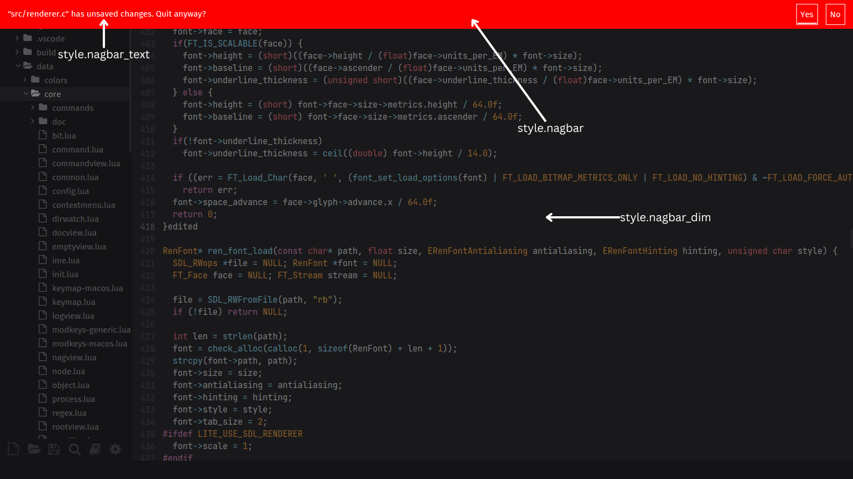Click the Find magnifier toolbar icon

tap(74, 449)
